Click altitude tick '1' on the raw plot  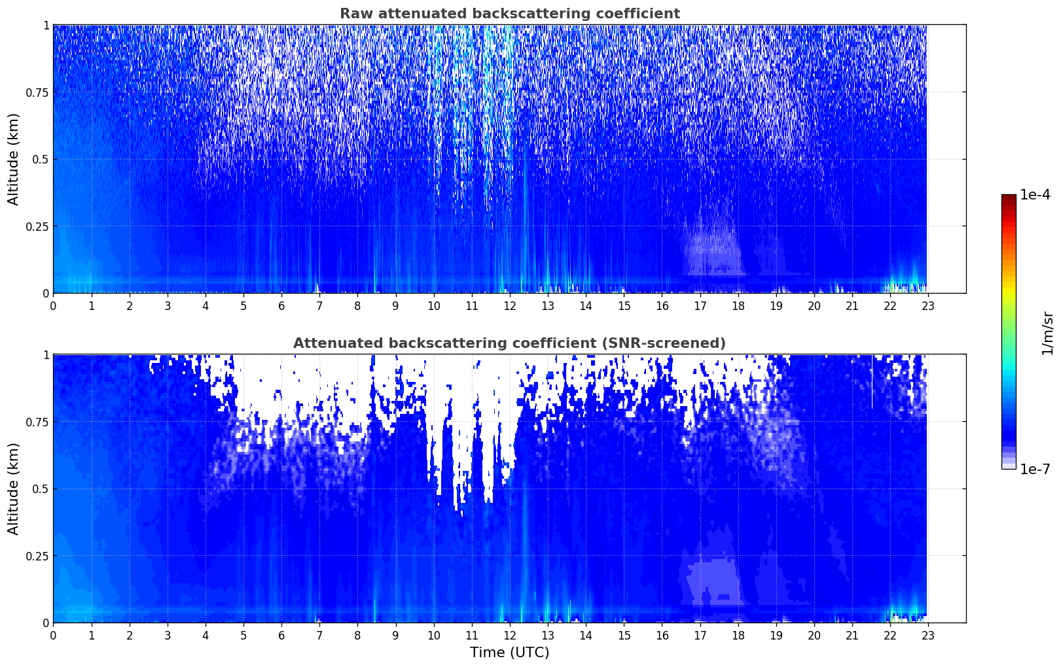tap(46, 26)
